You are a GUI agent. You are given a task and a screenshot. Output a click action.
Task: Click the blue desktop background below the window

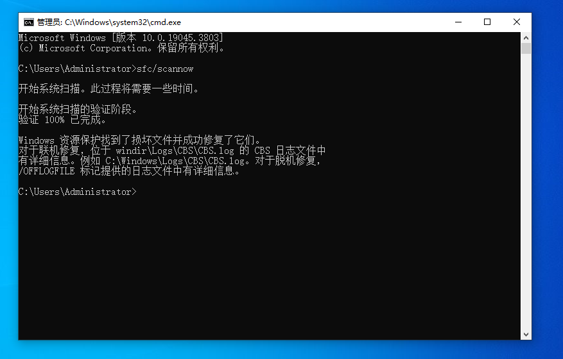pos(281,349)
